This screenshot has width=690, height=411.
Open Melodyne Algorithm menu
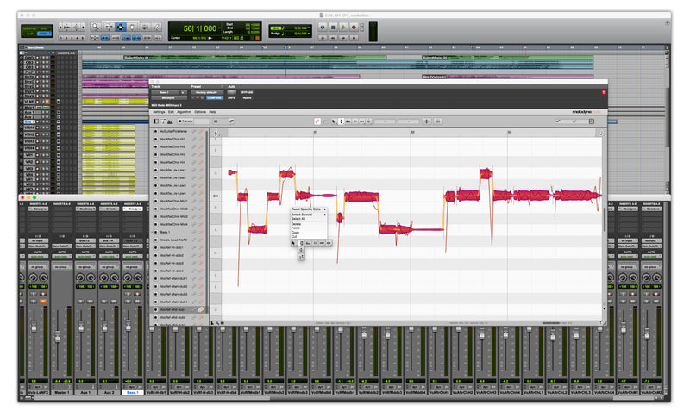coord(184,112)
